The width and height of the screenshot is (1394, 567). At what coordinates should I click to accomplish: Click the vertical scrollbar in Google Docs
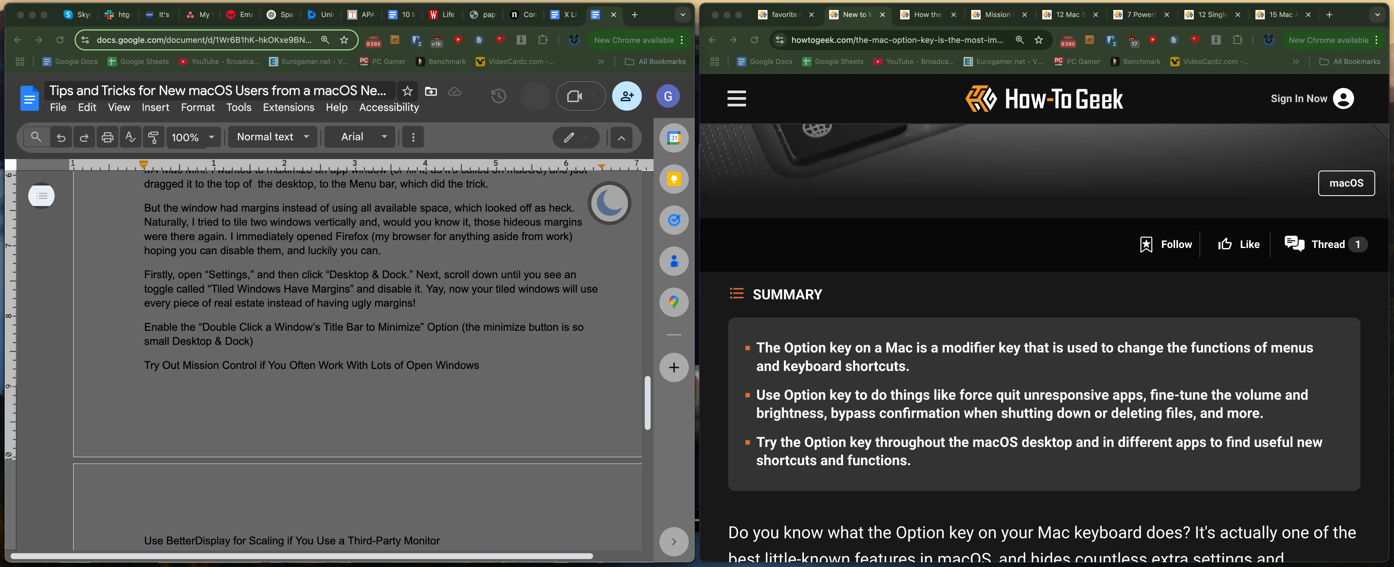point(647,403)
